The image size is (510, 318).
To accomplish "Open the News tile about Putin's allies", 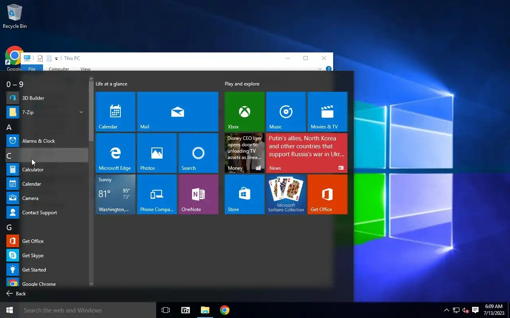I will pos(307,153).
